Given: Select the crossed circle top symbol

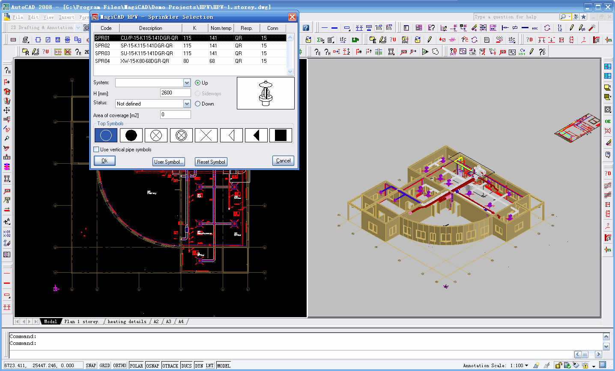Looking at the screenshot, I should pos(156,135).
